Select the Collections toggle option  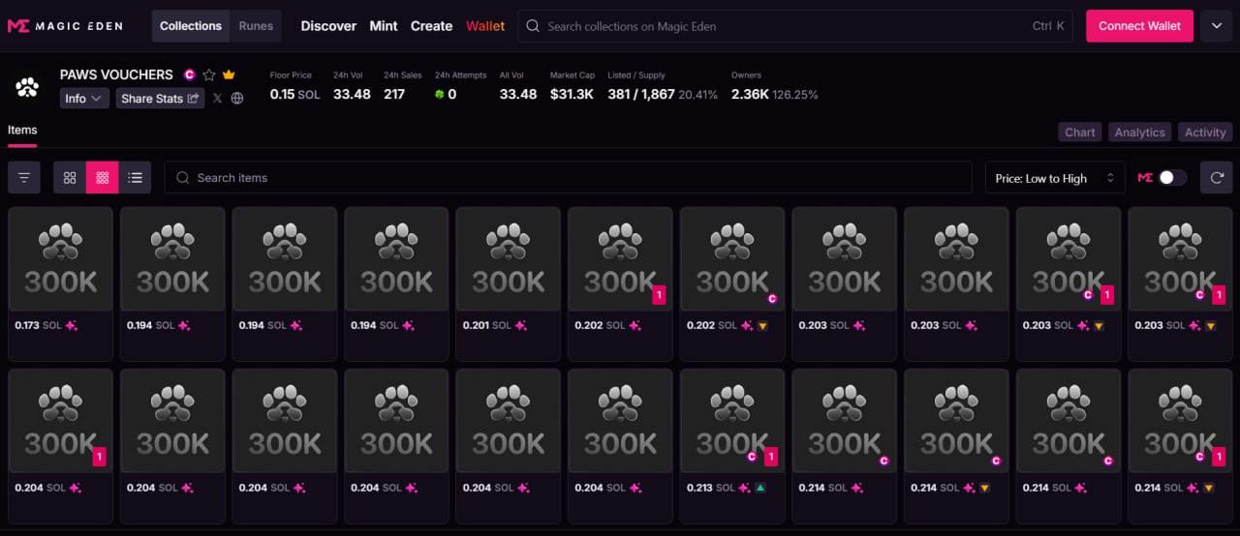tap(191, 26)
